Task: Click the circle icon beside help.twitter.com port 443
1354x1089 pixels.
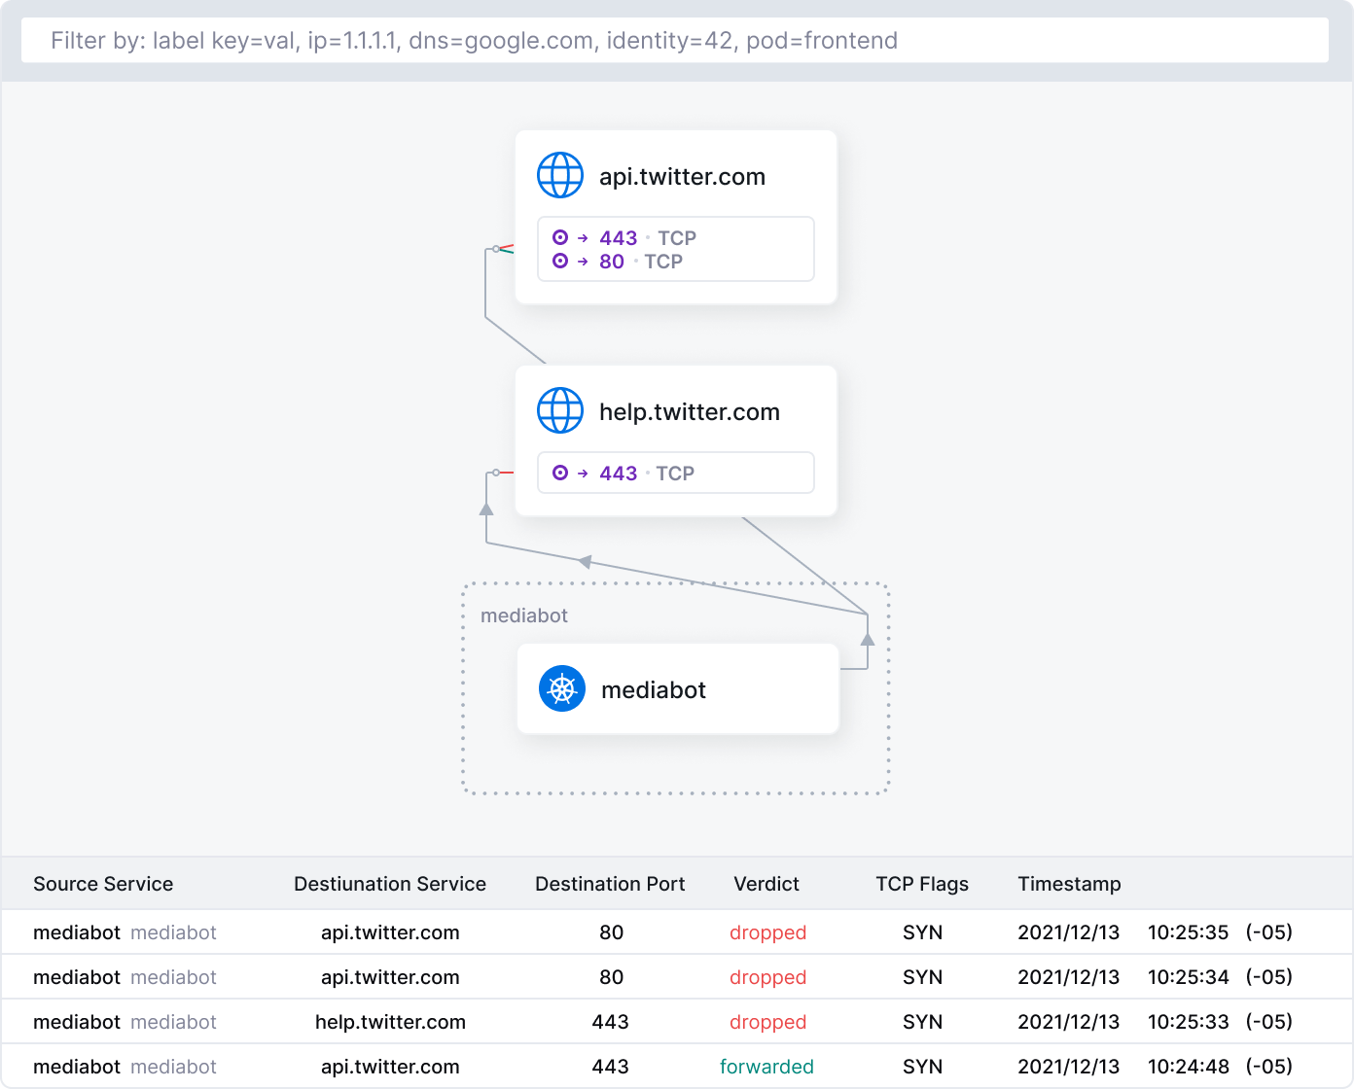Action: [560, 473]
